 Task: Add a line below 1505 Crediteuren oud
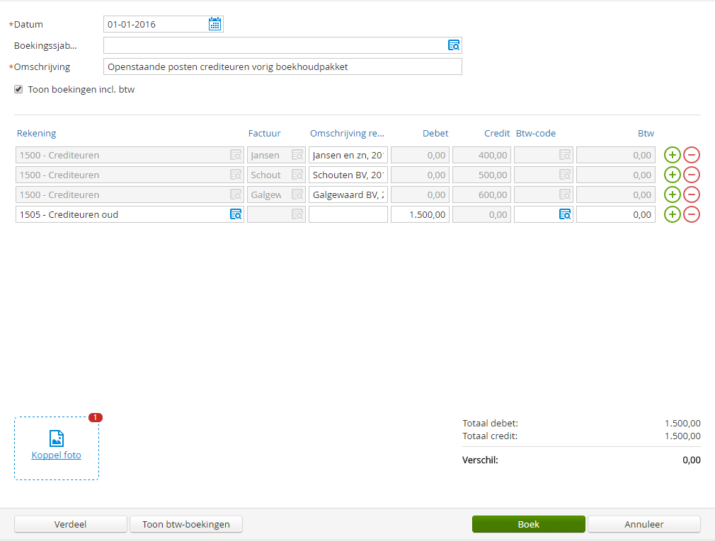(672, 214)
